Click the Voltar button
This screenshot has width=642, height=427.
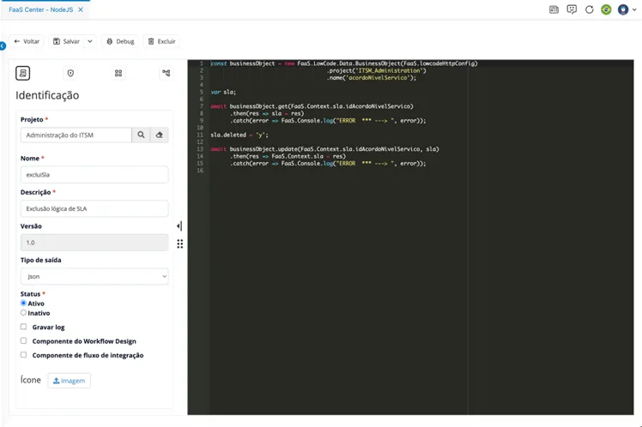[x=27, y=41]
